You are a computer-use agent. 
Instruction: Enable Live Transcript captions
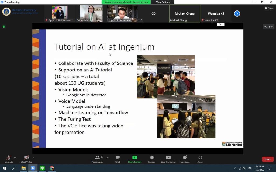tap(168, 159)
